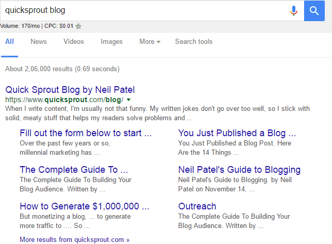Open the Images tab
The height and width of the screenshot is (244, 332).
112,41
